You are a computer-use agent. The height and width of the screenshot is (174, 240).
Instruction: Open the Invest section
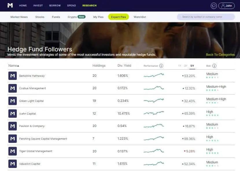pyautogui.click(x=38, y=5)
